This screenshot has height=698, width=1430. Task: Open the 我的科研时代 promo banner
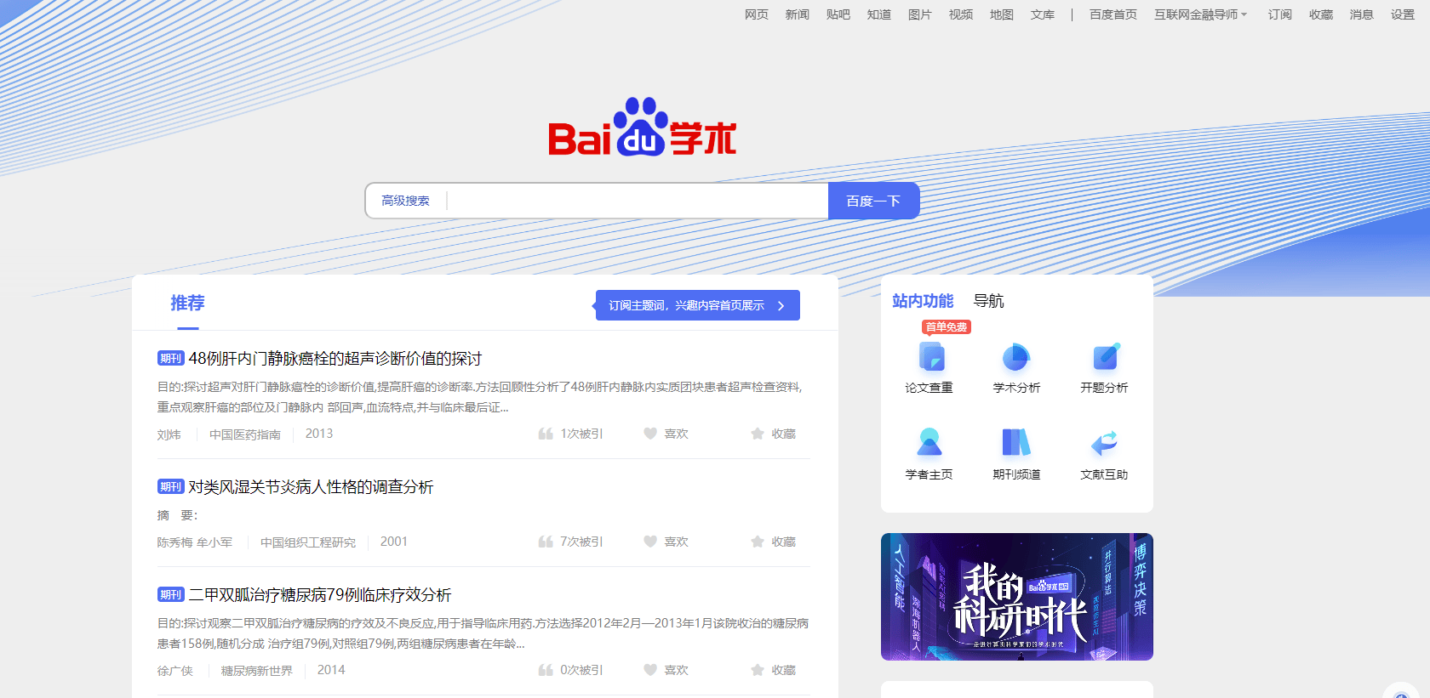(x=1017, y=597)
